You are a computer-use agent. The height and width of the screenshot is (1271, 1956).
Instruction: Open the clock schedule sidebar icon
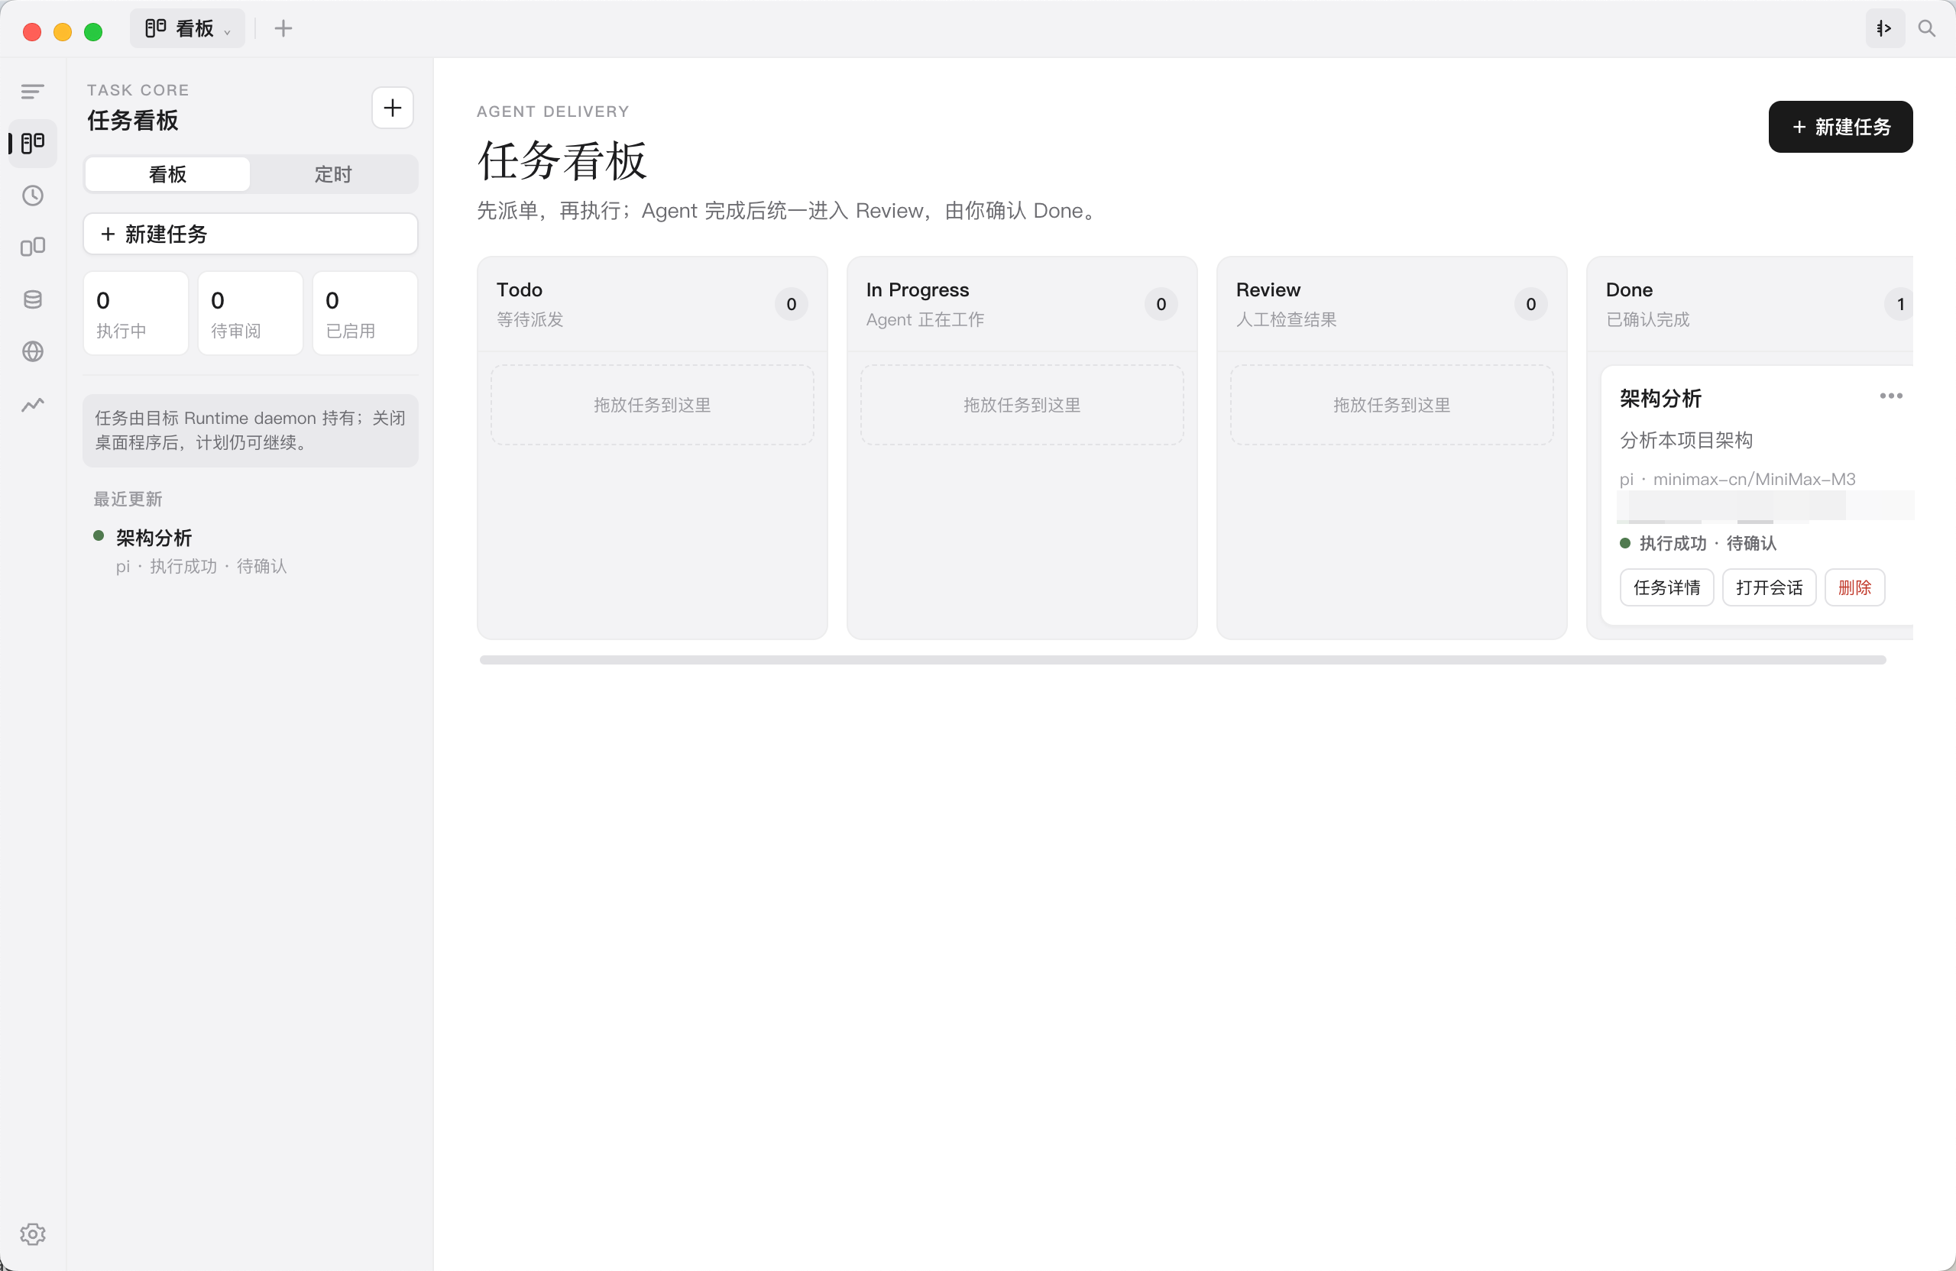tap(32, 196)
